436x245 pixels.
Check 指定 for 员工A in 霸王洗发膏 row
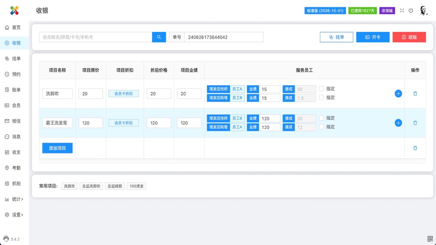tap(321, 127)
